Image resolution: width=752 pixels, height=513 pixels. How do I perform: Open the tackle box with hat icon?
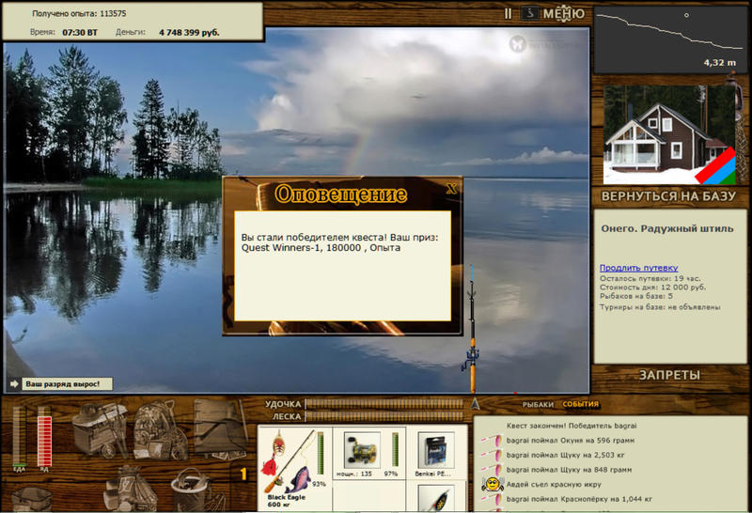coord(100,429)
